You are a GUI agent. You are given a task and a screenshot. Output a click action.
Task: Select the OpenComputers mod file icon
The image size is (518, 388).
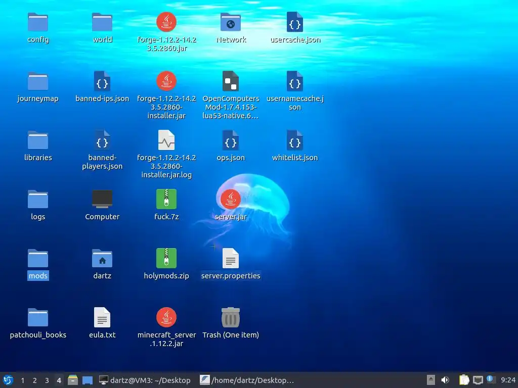point(231,81)
